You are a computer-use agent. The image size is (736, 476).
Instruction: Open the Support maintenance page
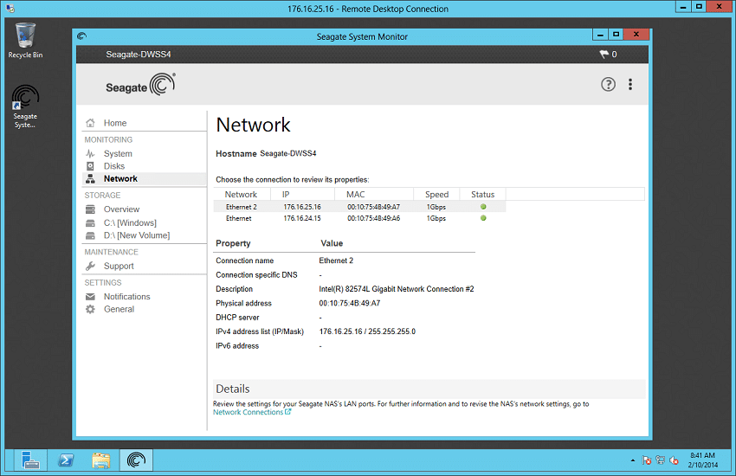coord(119,266)
